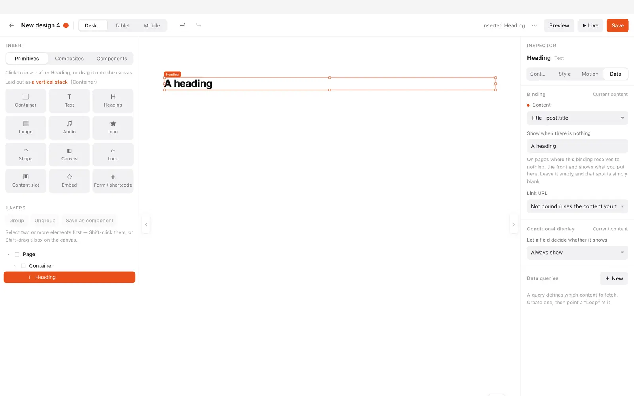Insert a Text primitive
This screenshot has height=396, width=634.
point(69,101)
